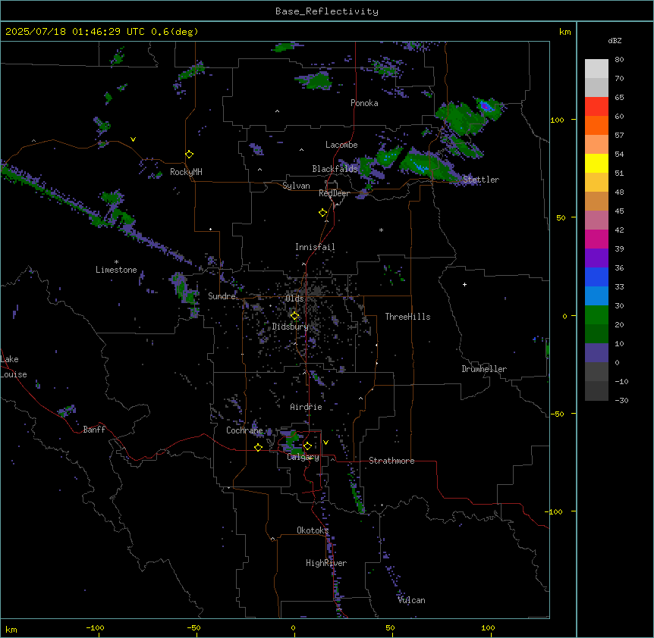Click the 50 tick on the horizontal axis
The width and height of the screenshot is (654, 638).
click(x=390, y=627)
